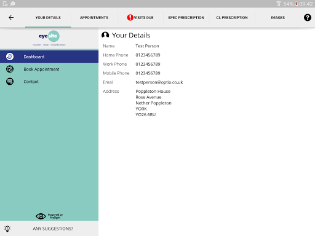Click the Nether Poppleton address line
Image resolution: width=315 pixels, height=236 pixels.
click(153, 103)
